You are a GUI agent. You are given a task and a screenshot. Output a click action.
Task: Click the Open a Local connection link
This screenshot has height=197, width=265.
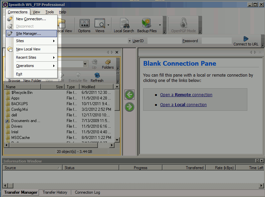click(183, 105)
